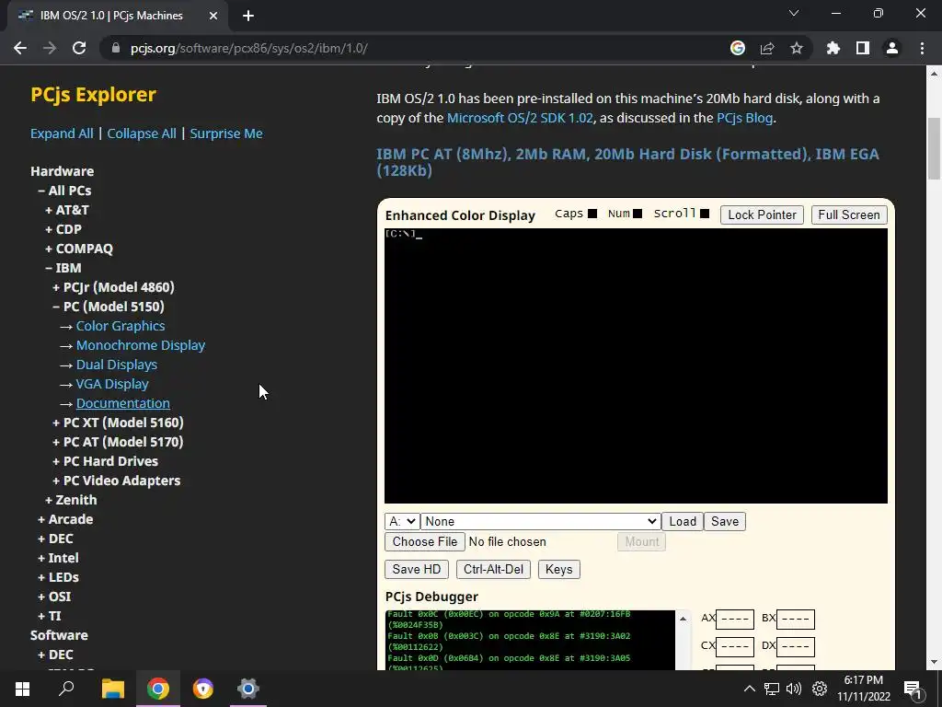Send Ctrl-Alt-Del to the machine

click(493, 569)
